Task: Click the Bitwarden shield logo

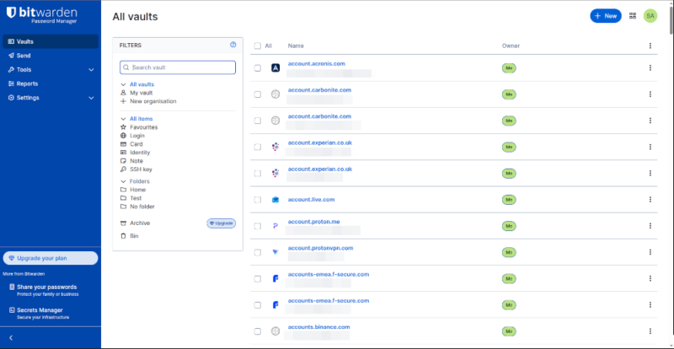Action: (11, 13)
